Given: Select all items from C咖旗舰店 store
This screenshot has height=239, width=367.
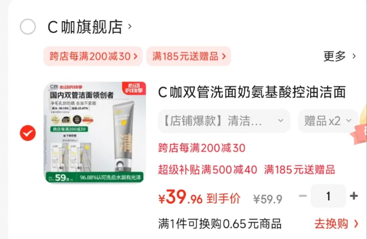Looking at the screenshot, I should [28, 27].
